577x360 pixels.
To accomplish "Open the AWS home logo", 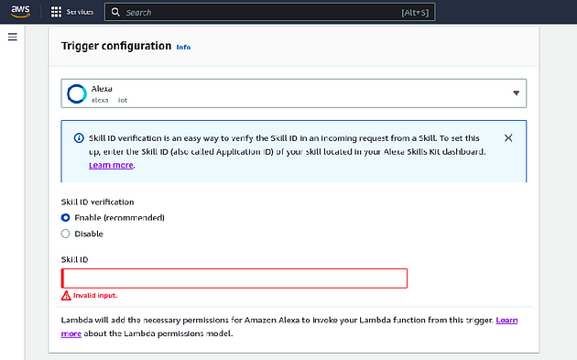I will pos(20,12).
